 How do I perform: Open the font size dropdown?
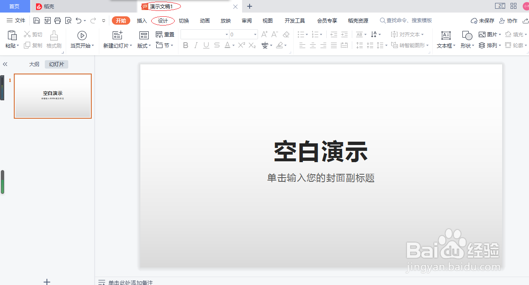pyautogui.click(x=255, y=35)
